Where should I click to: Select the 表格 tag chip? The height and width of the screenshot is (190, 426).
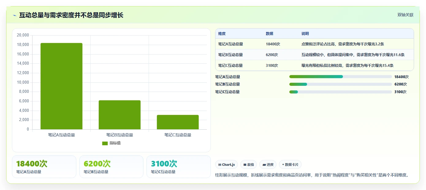pyautogui.click(x=249, y=165)
